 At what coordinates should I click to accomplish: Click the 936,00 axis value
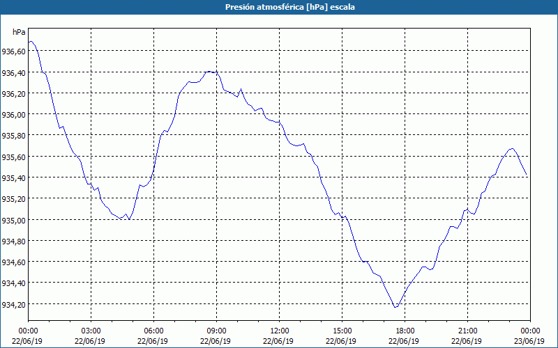(x=13, y=115)
